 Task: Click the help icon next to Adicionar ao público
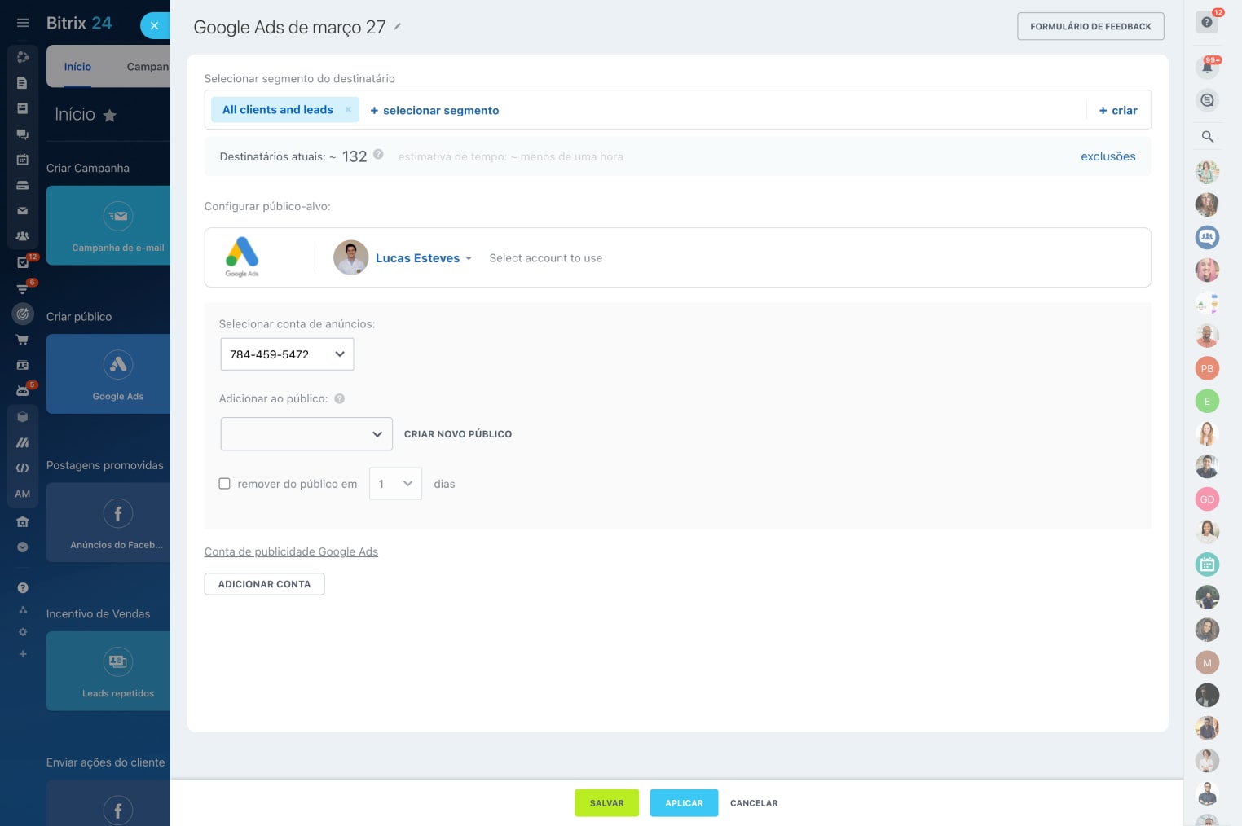click(x=340, y=399)
